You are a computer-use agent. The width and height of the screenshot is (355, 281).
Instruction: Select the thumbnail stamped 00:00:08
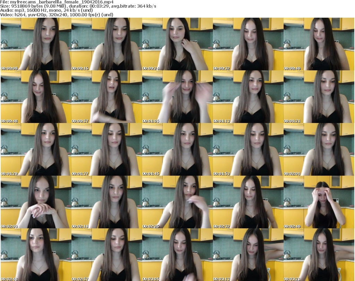point(36,44)
